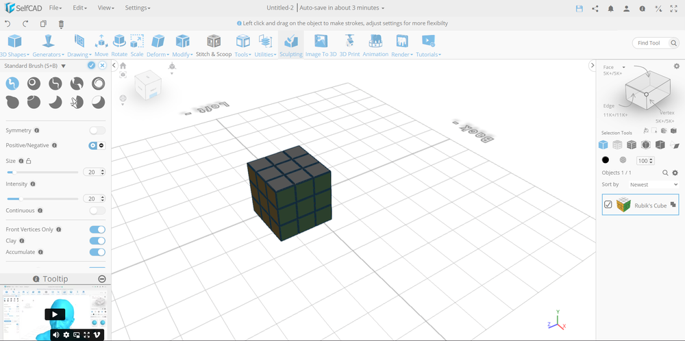The width and height of the screenshot is (685, 341).
Task: Click the Delete trash icon
Action: (x=61, y=24)
